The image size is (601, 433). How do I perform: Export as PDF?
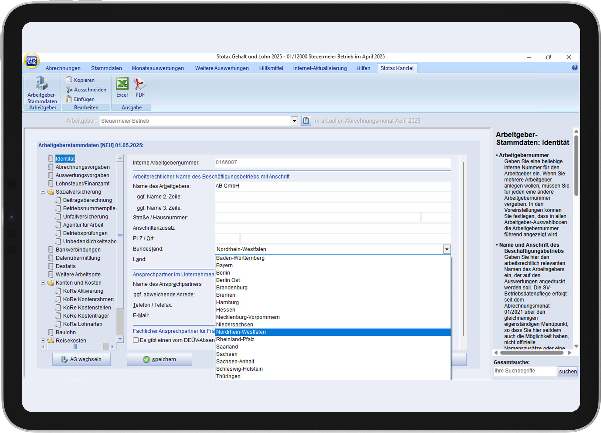click(x=140, y=87)
